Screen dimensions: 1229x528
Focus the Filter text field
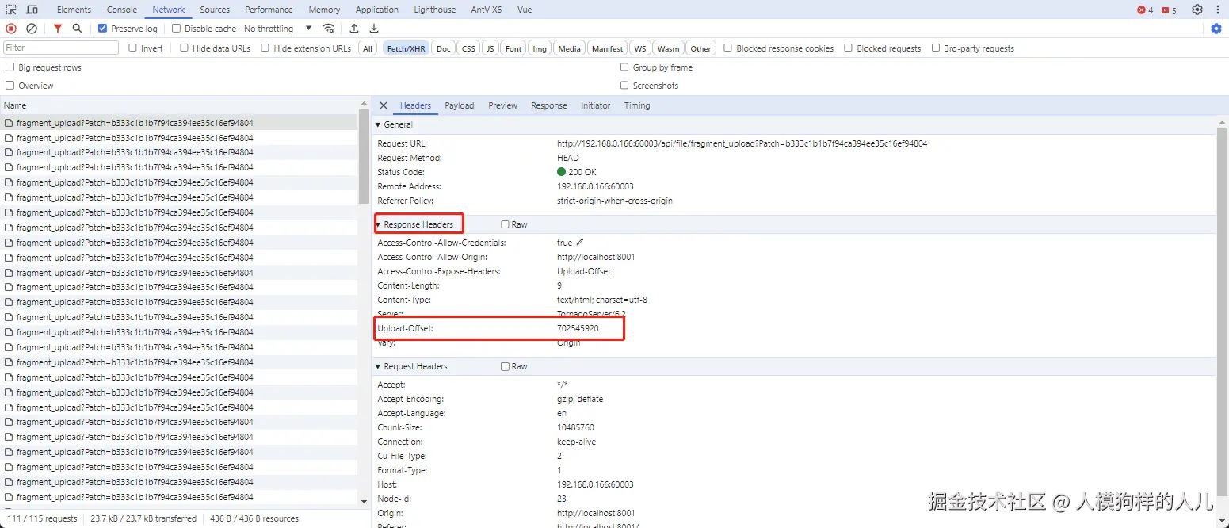point(61,48)
